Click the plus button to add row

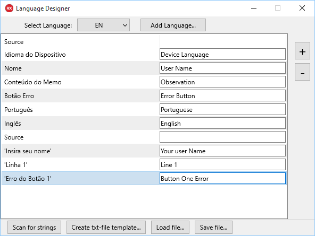(x=302, y=51)
